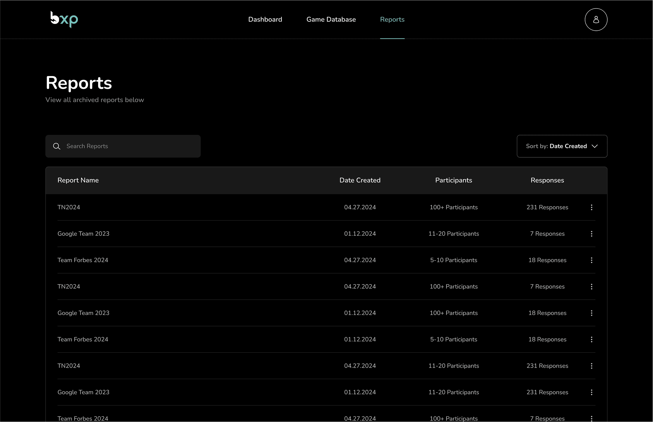
Task: Open the user profile icon
Action: 596,20
